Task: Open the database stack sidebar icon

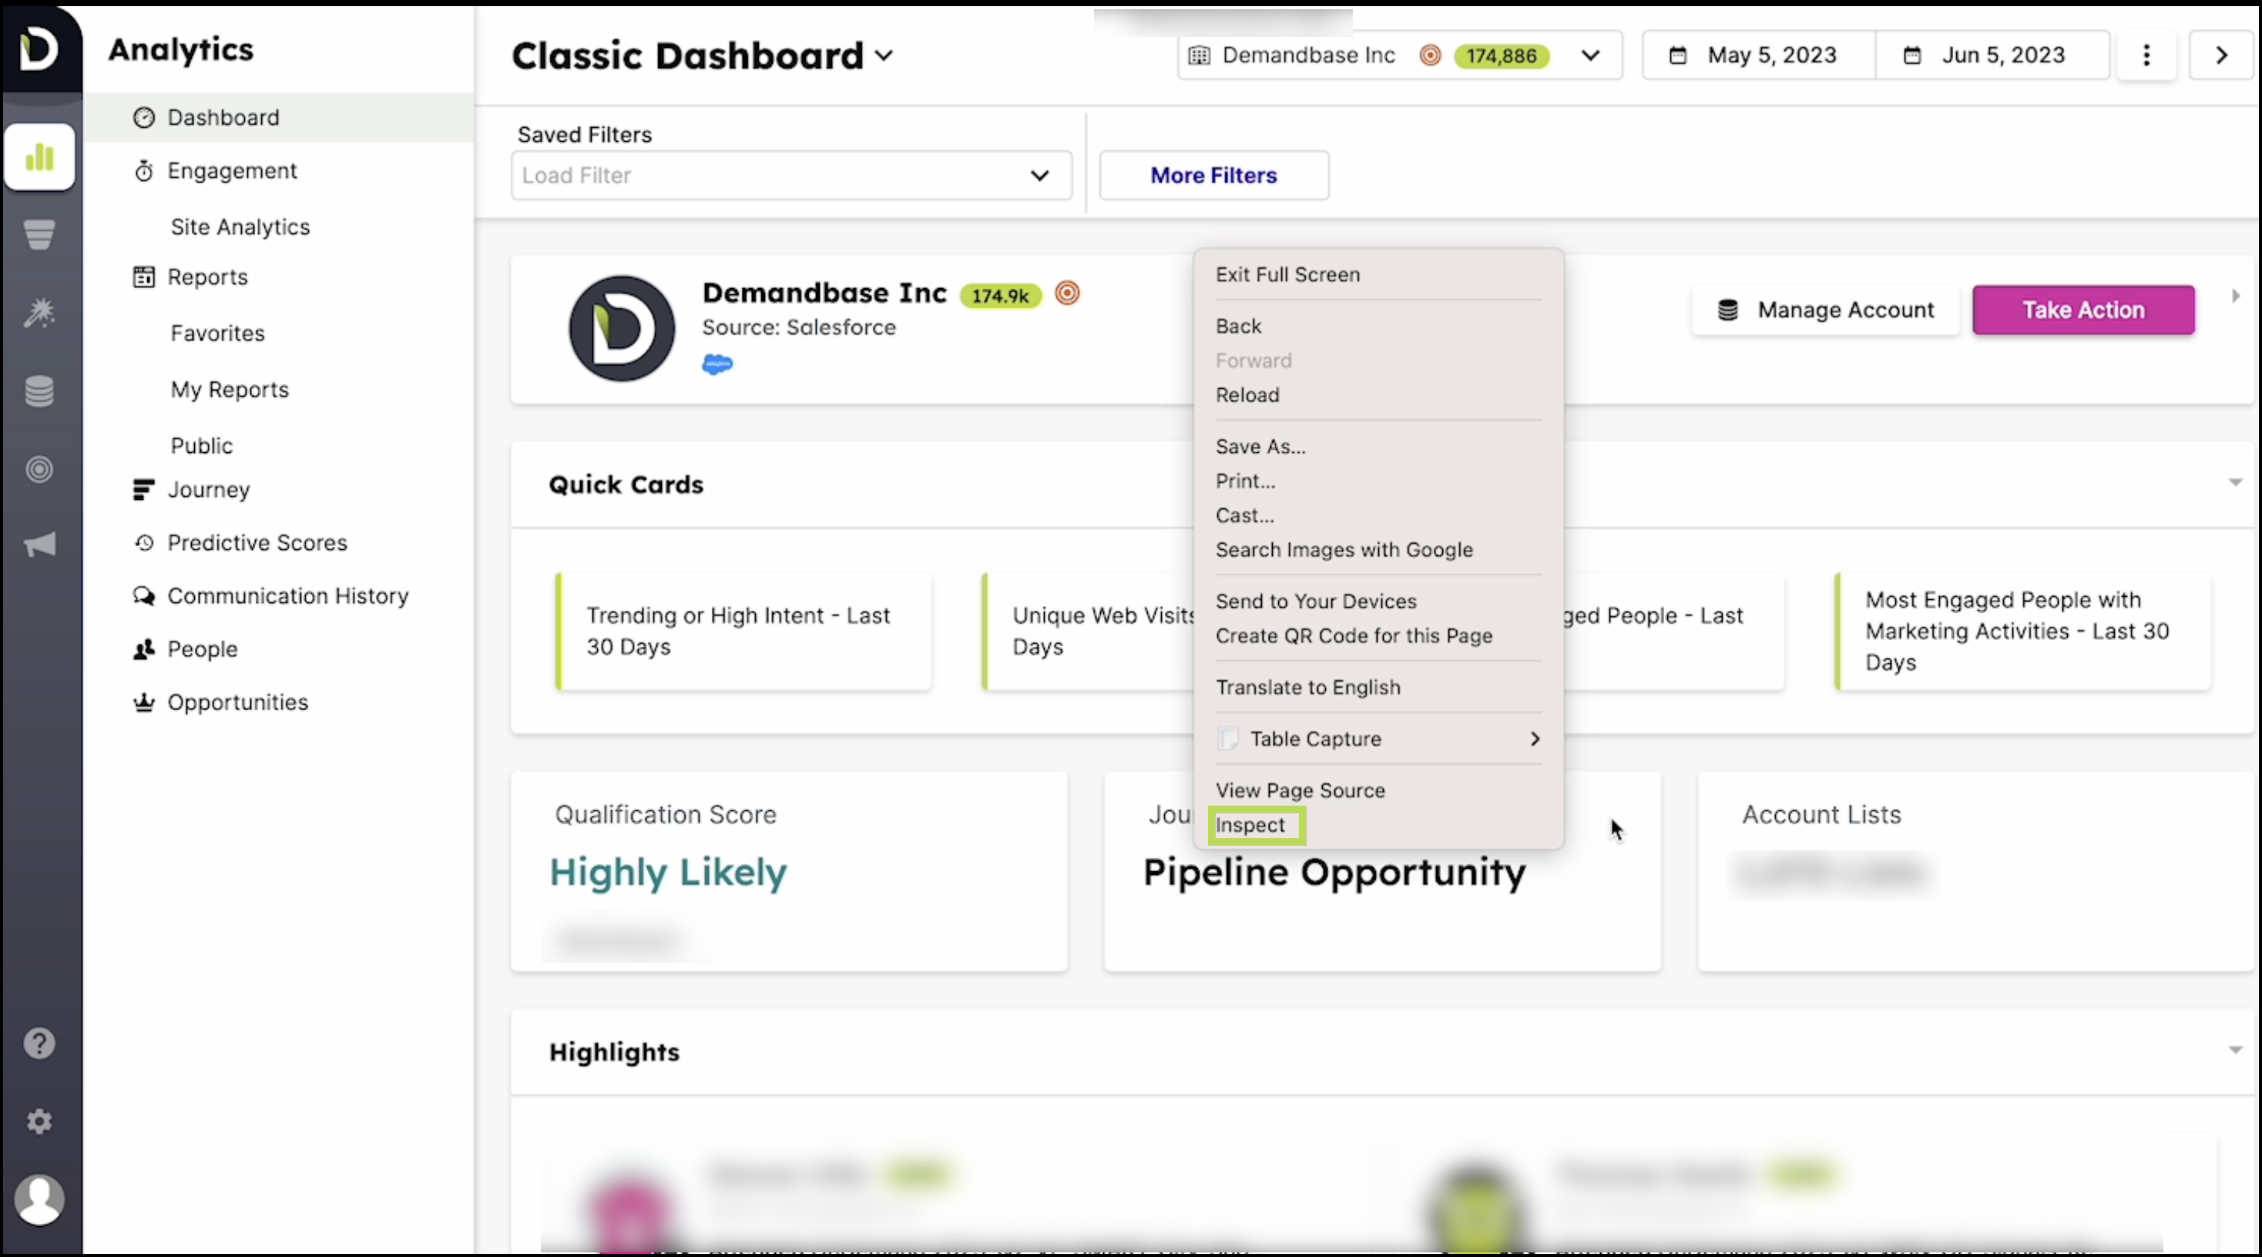Action: click(x=39, y=391)
